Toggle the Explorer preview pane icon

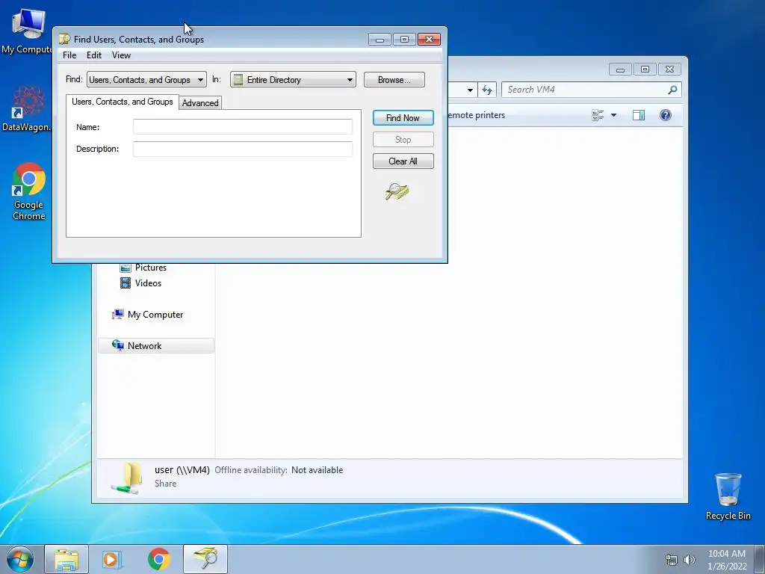click(639, 115)
